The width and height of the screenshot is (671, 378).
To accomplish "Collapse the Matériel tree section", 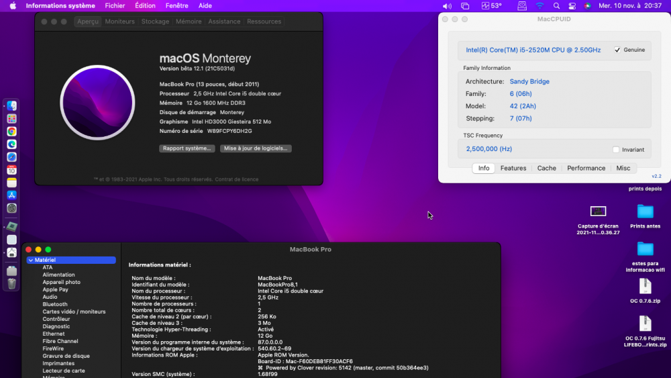I will point(31,260).
